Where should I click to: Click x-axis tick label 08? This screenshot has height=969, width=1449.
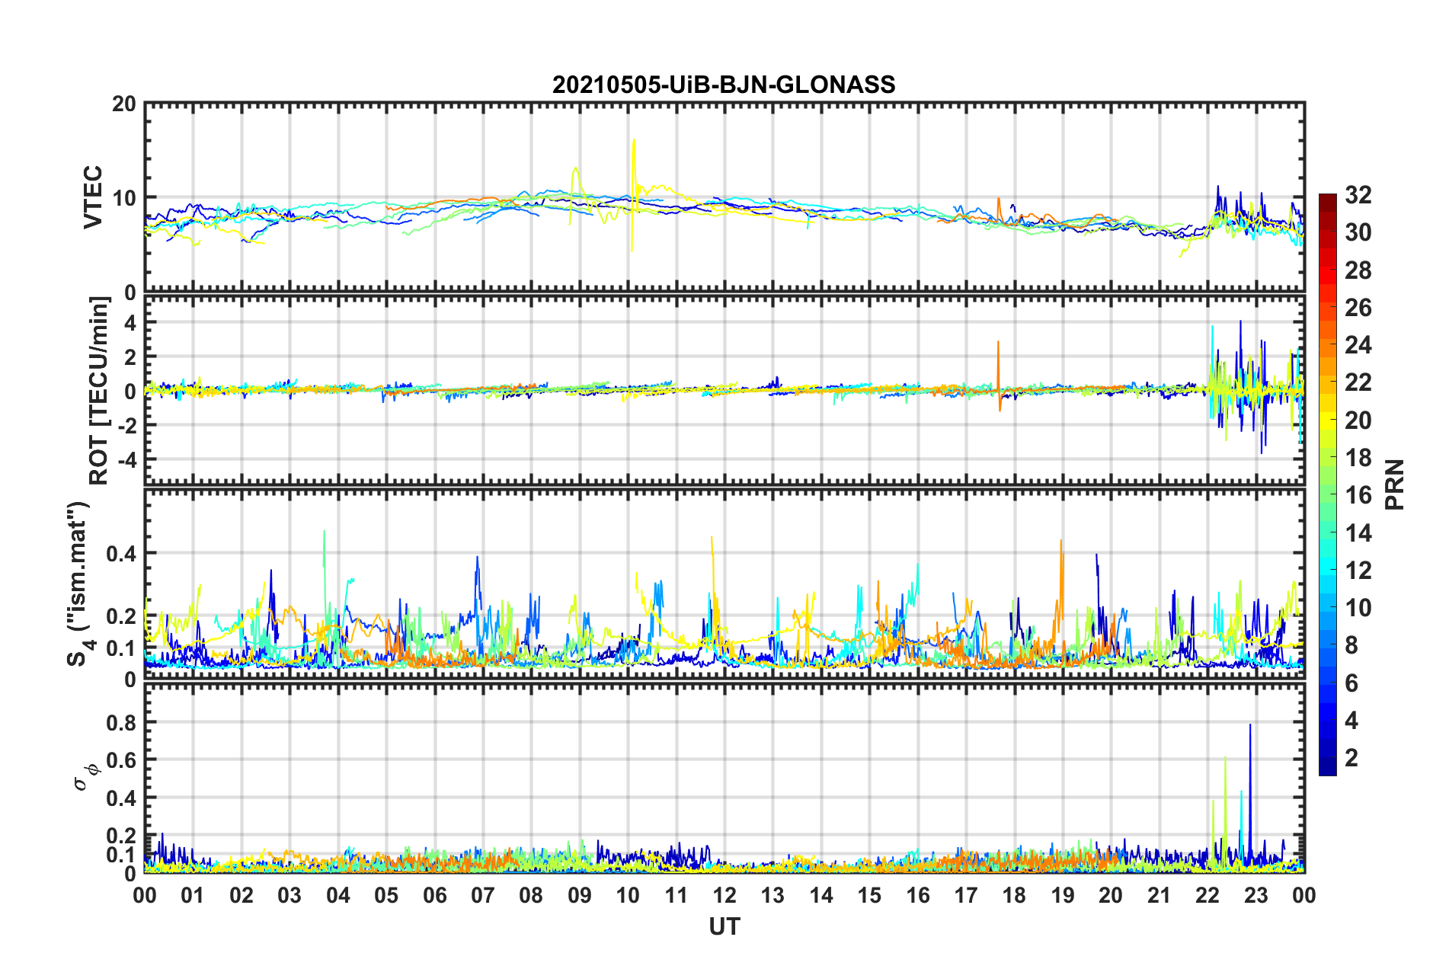pyautogui.click(x=531, y=895)
